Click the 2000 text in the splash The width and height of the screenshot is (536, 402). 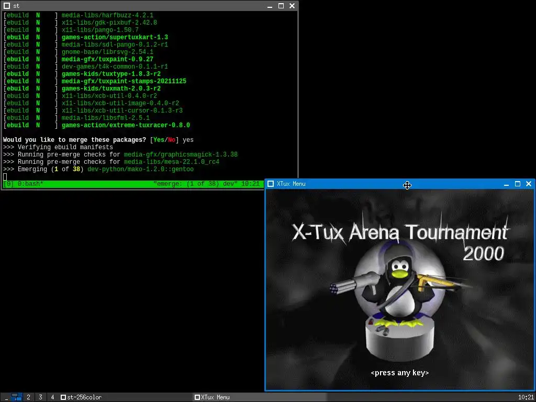coord(483,253)
